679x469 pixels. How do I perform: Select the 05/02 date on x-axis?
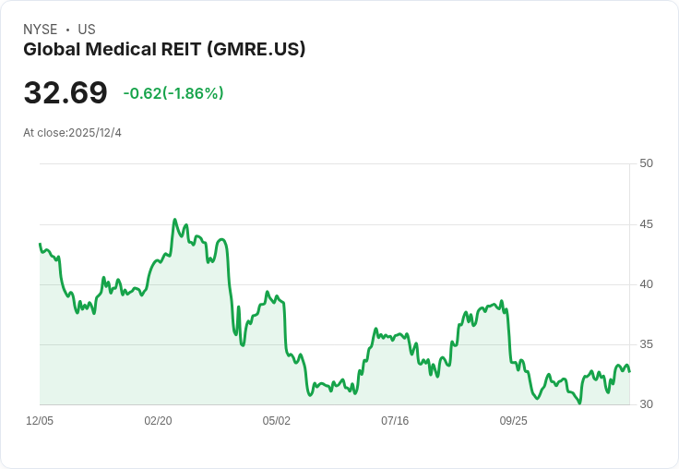point(277,421)
